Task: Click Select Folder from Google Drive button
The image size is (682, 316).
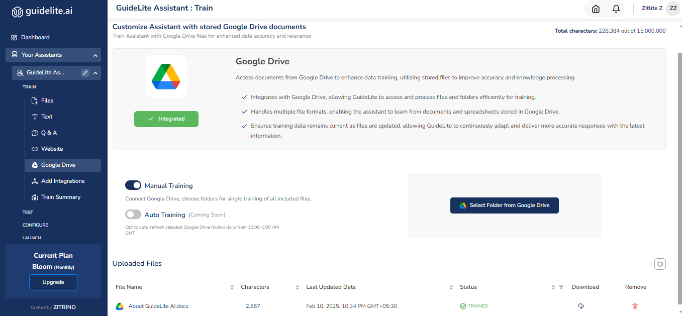Action: pyautogui.click(x=505, y=205)
